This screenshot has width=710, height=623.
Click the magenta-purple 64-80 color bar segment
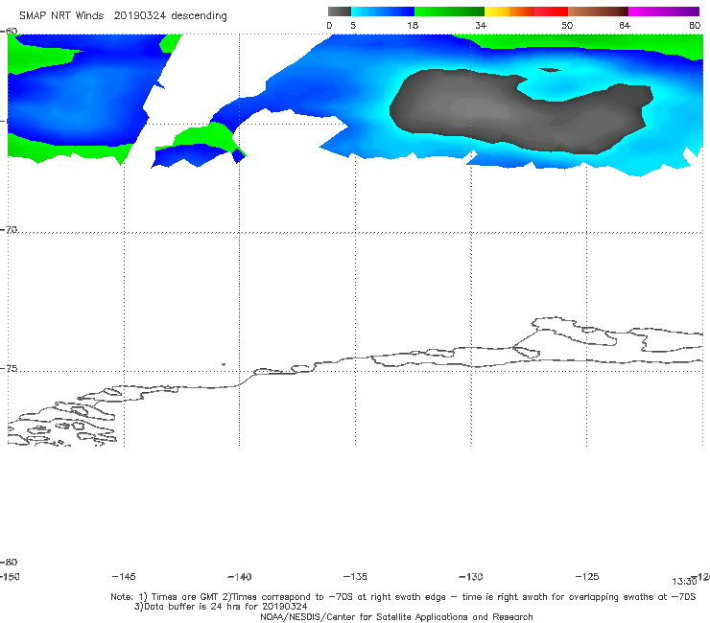click(664, 12)
